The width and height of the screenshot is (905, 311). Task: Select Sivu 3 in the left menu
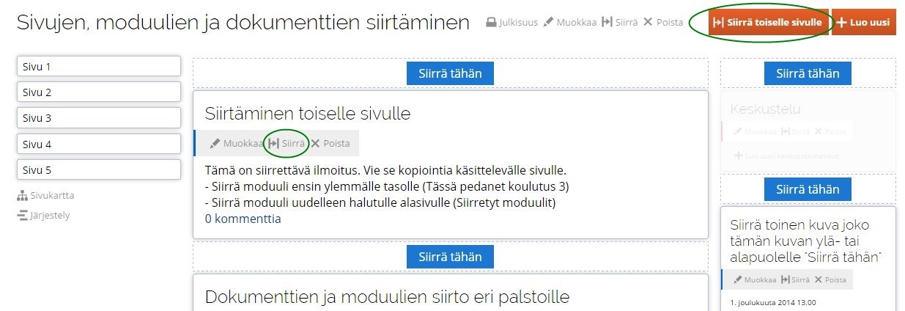[x=98, y=118]
